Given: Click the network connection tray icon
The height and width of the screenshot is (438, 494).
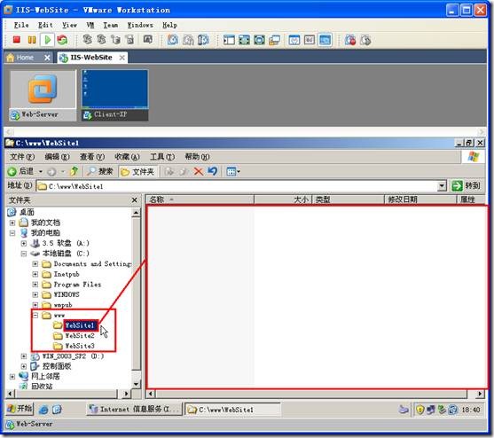Looking at the screenshot, I should point(431,410).
